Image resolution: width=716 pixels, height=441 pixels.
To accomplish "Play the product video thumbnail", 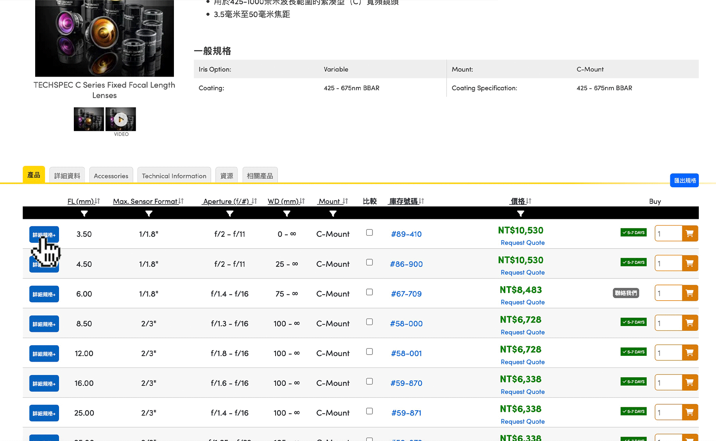I will pyautogui.click(x=121, y=119).
